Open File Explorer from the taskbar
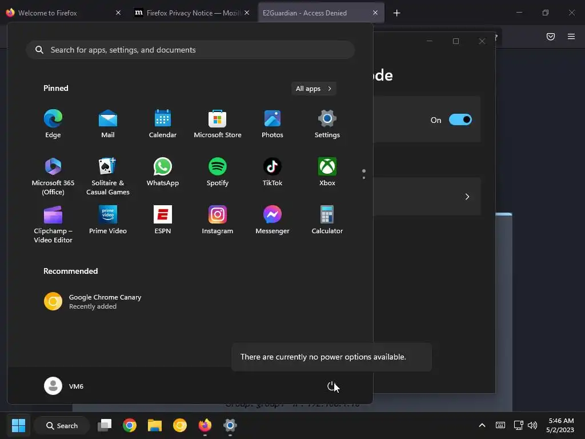Screen dimensions: 585x439 click(154, 425)
